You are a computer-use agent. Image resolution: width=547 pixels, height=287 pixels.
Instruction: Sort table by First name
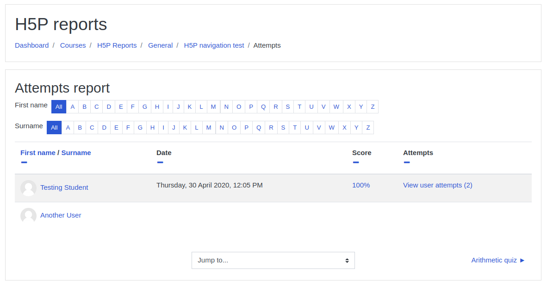[x=37, y=153]
